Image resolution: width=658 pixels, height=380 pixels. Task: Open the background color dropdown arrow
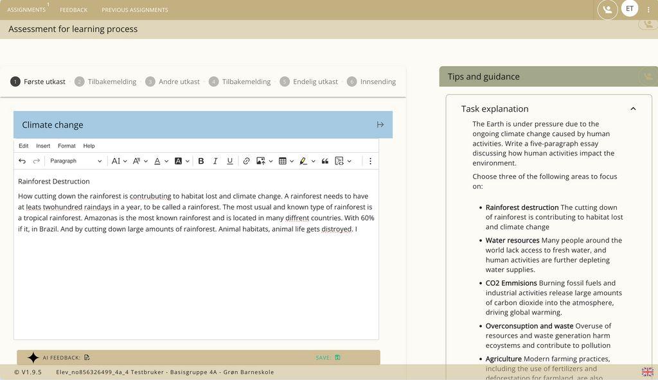[x=187, y=161]
